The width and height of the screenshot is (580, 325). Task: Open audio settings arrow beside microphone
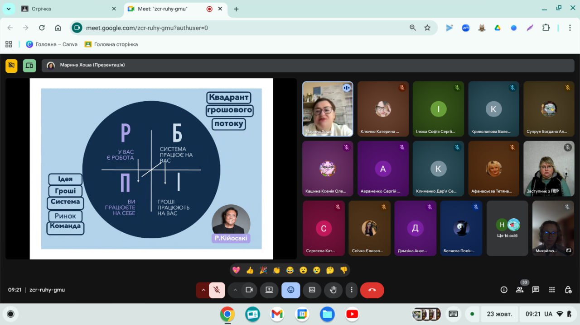[x=203, y=290]
